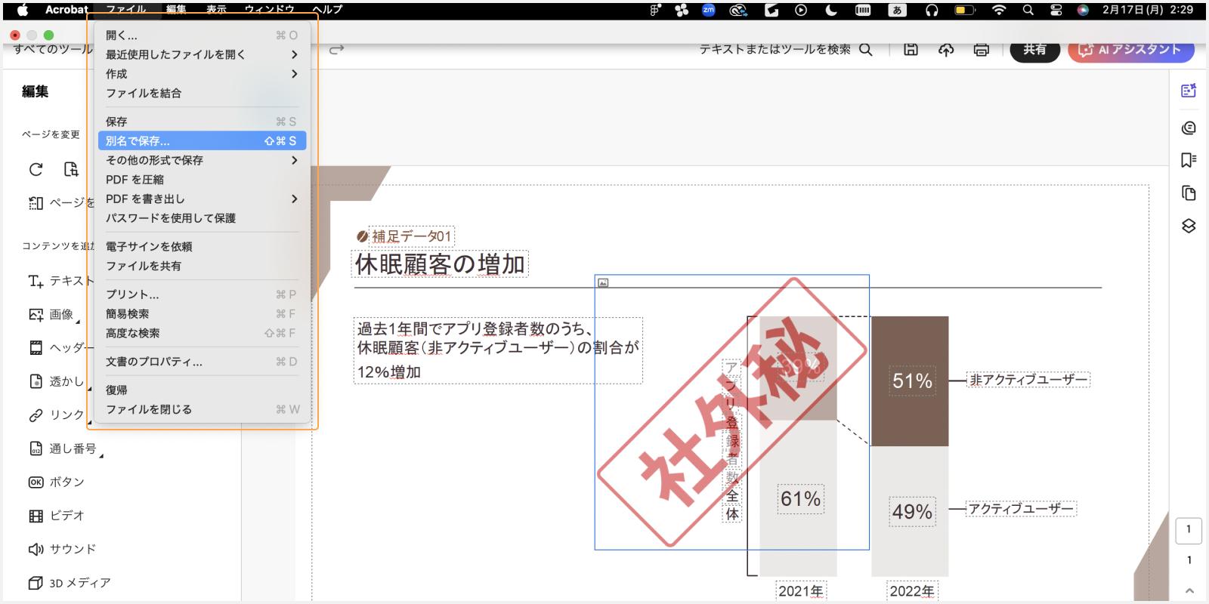
Task: Open the comments panel icon in right rail
Action: click(x=1189, y=128)
